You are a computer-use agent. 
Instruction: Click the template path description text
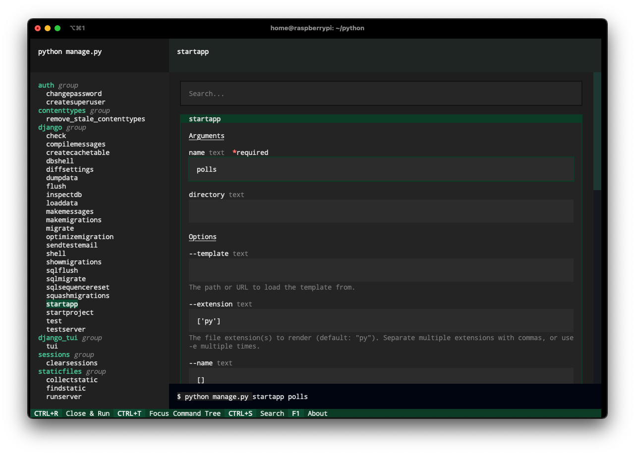coord(272,287)
